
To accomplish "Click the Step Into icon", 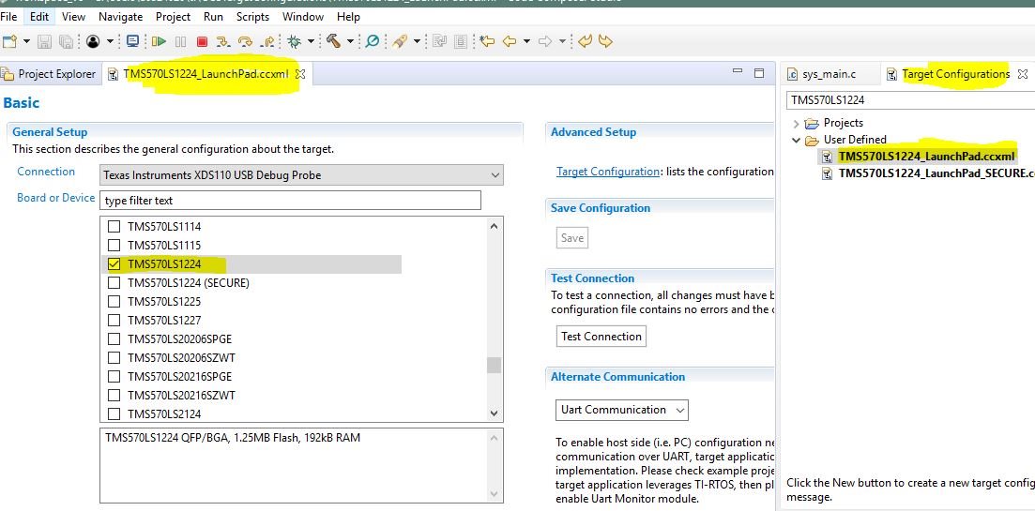I will click(x=223, y=41).
